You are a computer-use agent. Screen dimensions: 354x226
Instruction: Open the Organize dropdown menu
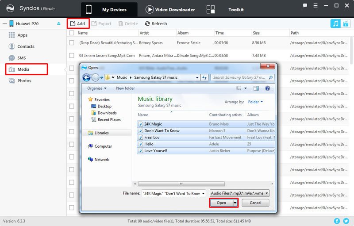(97, 88)
